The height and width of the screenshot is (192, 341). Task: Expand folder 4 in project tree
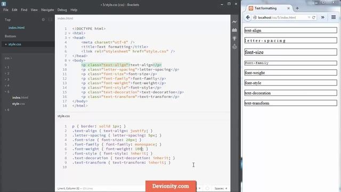click(6, 85)
